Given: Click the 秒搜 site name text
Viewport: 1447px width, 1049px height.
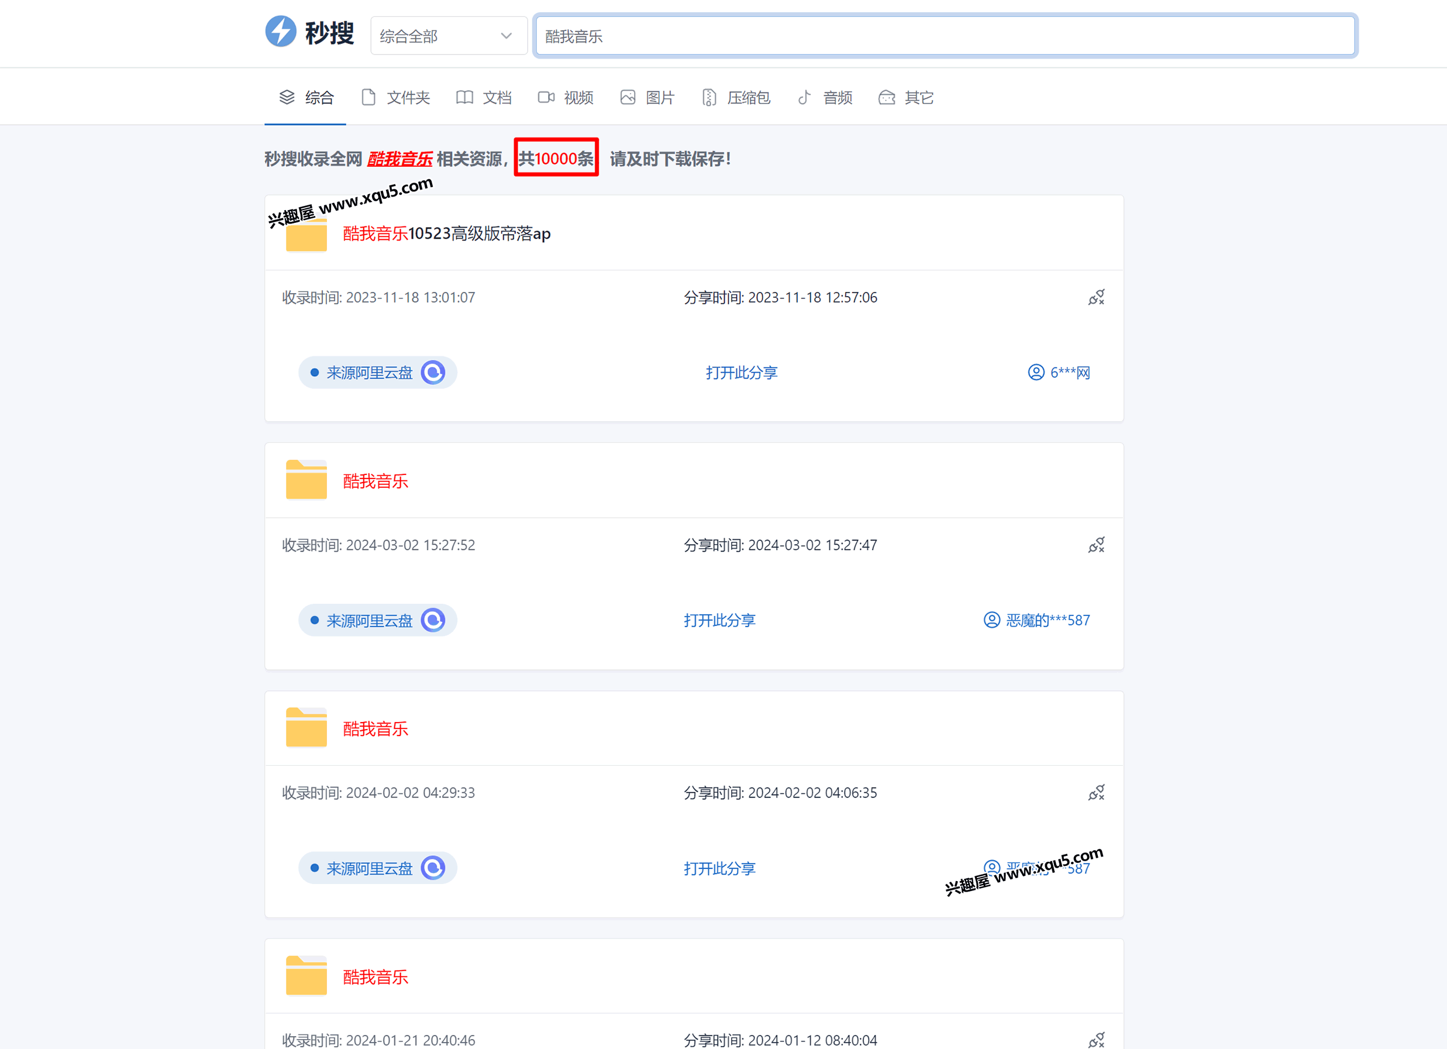Looking at the screenshot, I should 329,33.
